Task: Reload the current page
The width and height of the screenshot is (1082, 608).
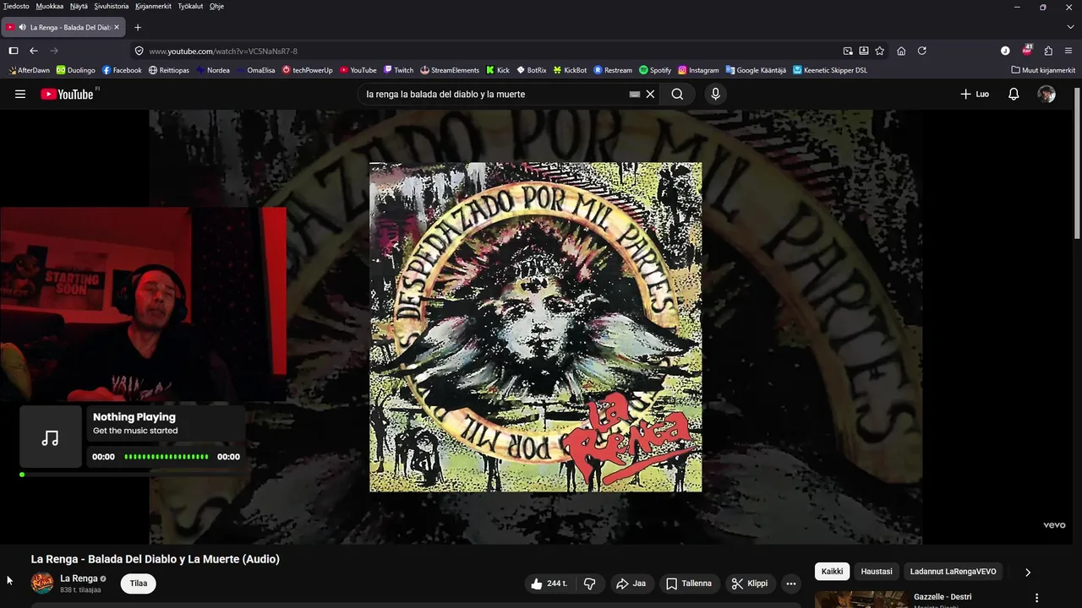Action: tap(922, 51)
